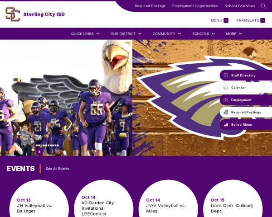272x217 pixels.
Task: Click the Required Postings document icon
Action: (x=226, y=112)
